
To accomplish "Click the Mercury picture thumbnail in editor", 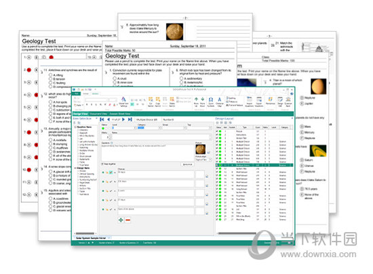I will pyautogui.click(x=200, y=150).
